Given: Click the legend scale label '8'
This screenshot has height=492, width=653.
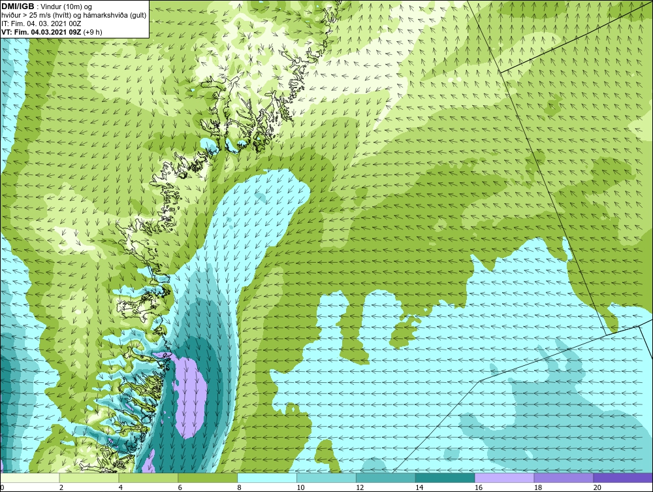Looking at the screenshot, I should [239, 487].
